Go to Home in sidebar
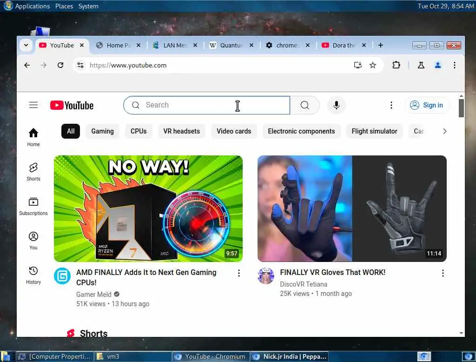Screen dimensions: 476x362 pos(33,137)
